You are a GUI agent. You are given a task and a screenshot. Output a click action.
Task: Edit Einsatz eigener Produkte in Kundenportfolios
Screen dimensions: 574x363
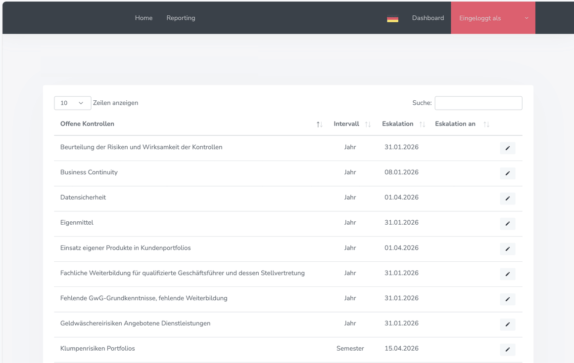507,249
